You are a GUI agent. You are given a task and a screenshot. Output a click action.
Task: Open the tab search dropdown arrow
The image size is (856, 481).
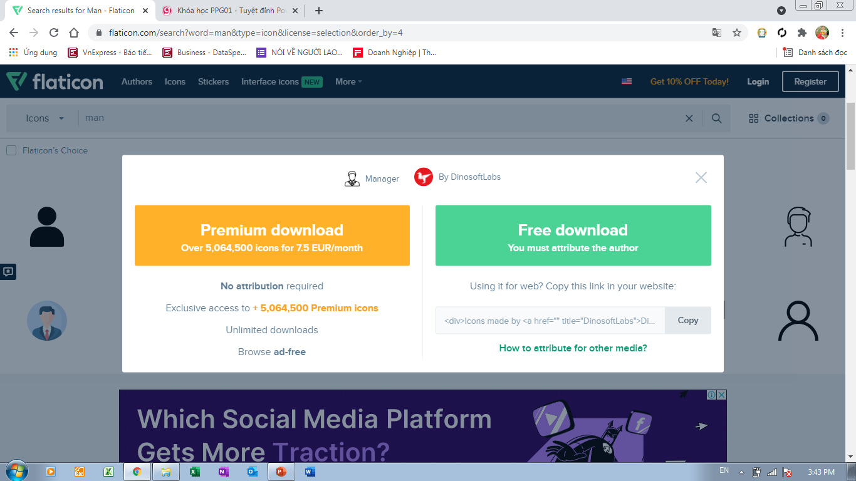click(x=781, y=11)
